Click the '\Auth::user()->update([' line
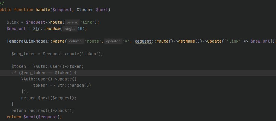The height and width of the screenshot is (121, 276). click(49, 79)
